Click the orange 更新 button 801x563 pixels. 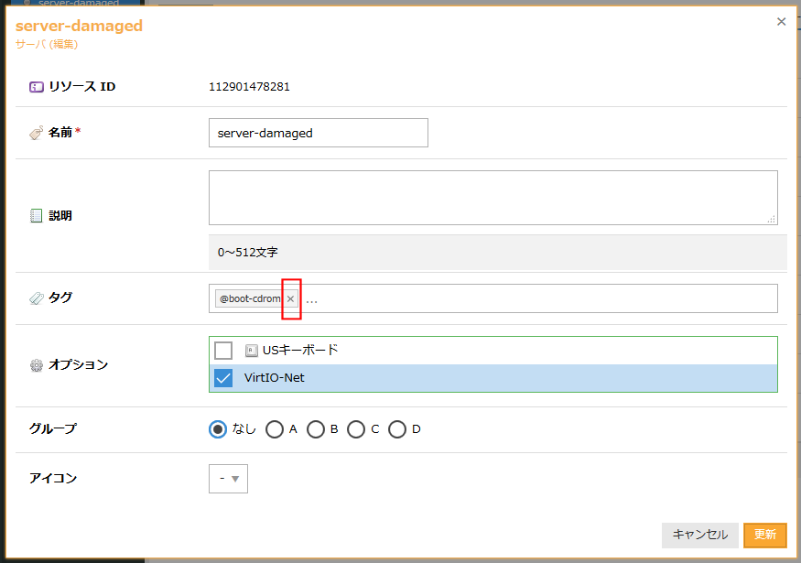(x=764, y=535)
